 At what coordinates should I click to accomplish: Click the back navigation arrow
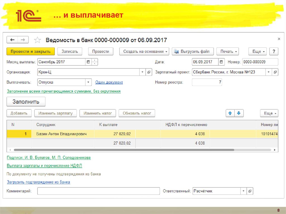[x=12, y=40]
